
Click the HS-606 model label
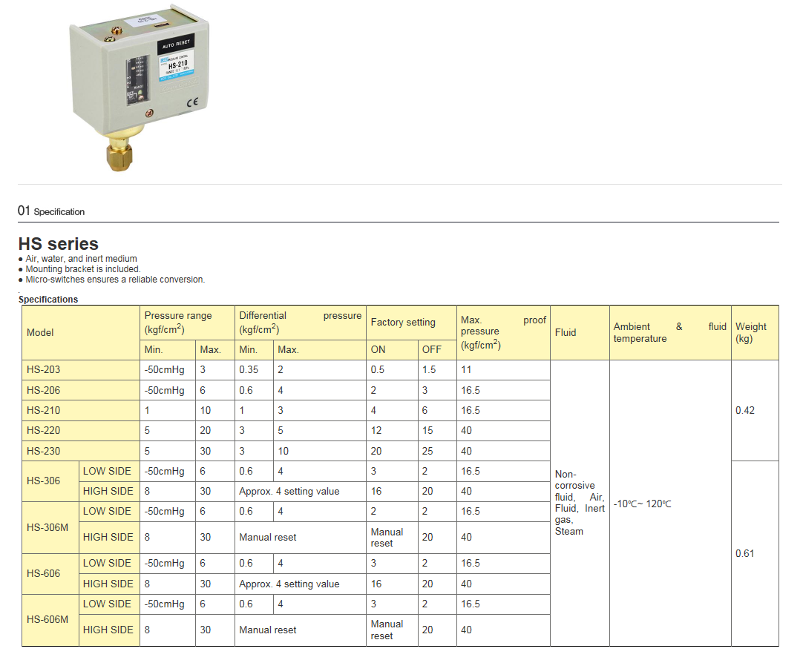[45, 573]
